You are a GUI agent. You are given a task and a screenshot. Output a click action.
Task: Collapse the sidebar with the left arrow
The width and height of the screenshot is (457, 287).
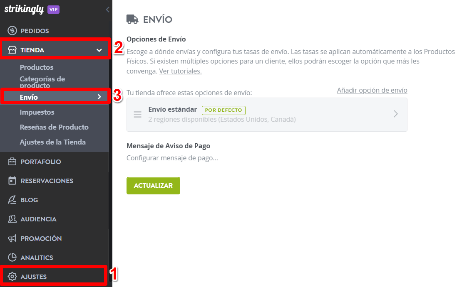tap(107, 10)
